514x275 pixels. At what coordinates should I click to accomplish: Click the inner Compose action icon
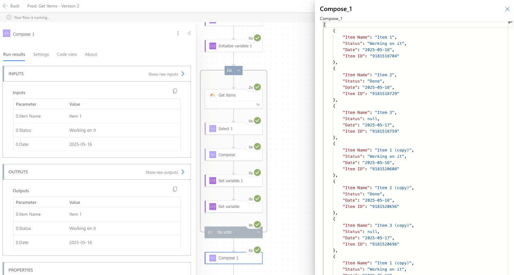pyautogui.click(x=213, y=155)
